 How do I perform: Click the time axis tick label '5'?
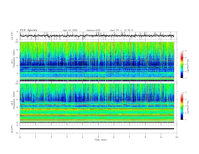(x=98, y=137)
